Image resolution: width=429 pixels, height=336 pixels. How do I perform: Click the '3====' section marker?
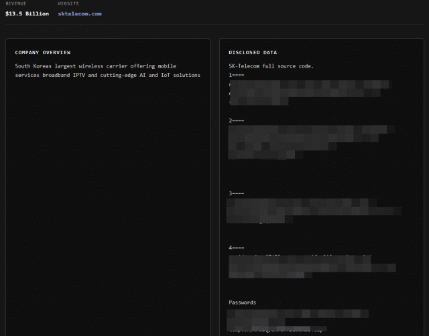pos(237,193)
